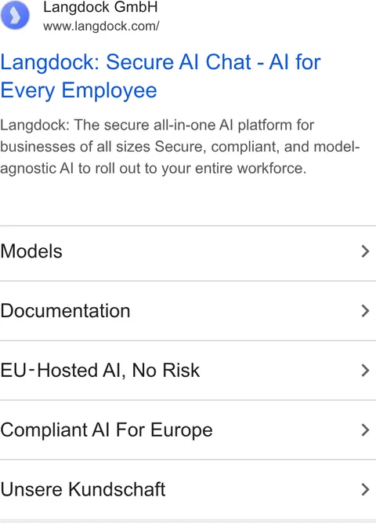Click the www.langdock.com/ URL text
This screenshot has width=376, height=523.
click(101, 26)
